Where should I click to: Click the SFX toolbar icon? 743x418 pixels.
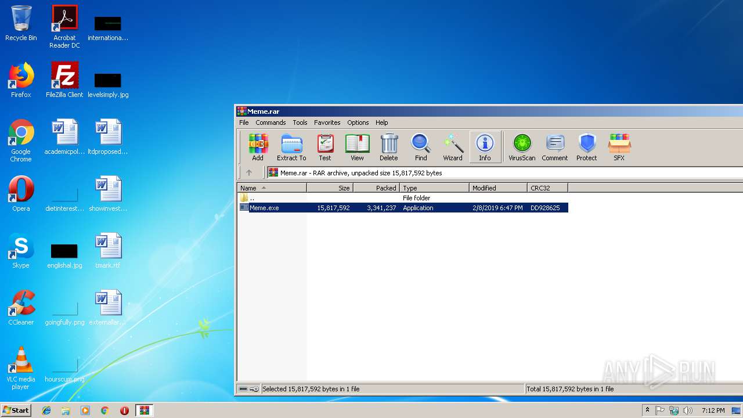[x=619, y=147]
